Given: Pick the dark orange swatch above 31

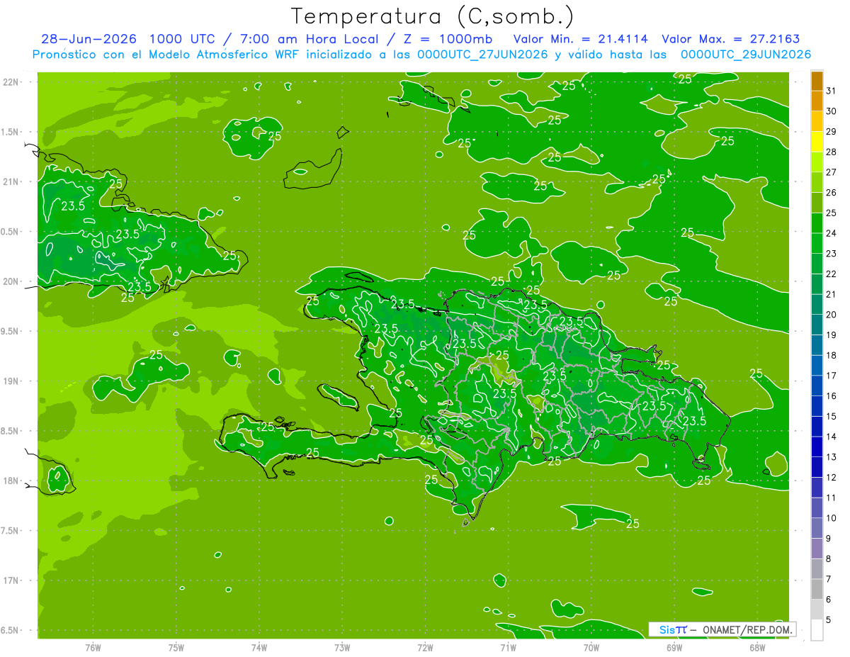Looking at the screenshot, I should tap(817, 81).
